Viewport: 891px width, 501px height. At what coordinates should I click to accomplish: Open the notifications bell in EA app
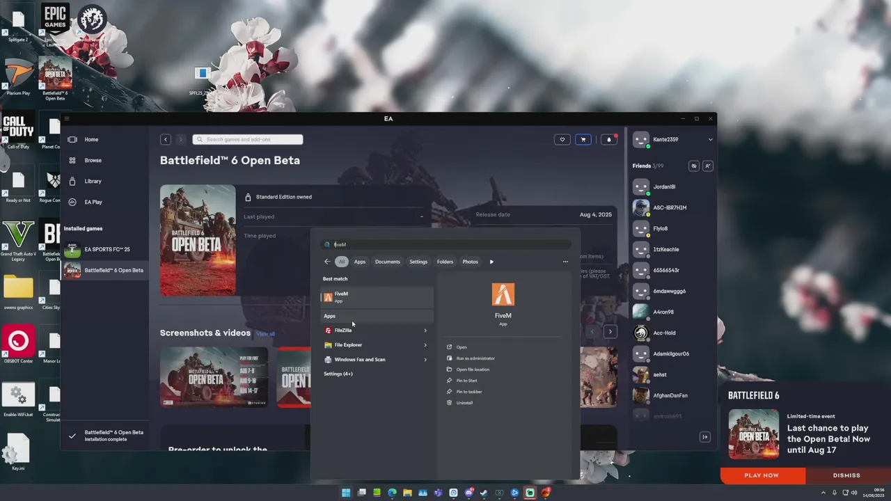[608, 139]
